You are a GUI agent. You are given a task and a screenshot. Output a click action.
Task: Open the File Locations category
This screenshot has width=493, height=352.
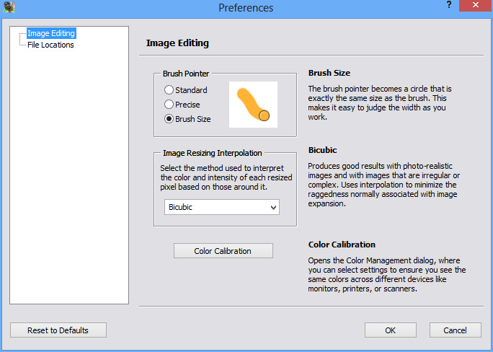[x=50, y=45]
